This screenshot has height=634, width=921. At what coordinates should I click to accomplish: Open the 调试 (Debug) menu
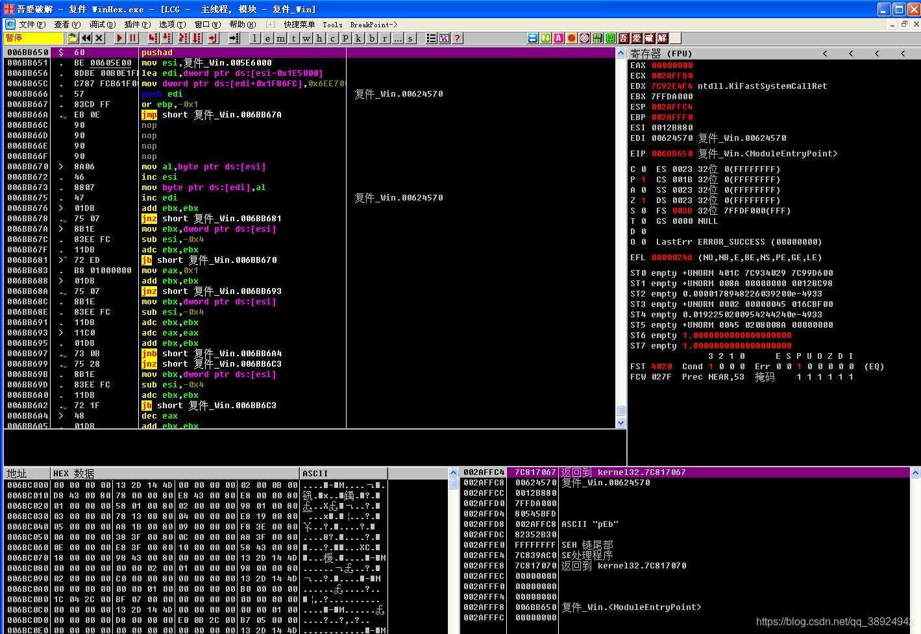(x=103, y=25)
